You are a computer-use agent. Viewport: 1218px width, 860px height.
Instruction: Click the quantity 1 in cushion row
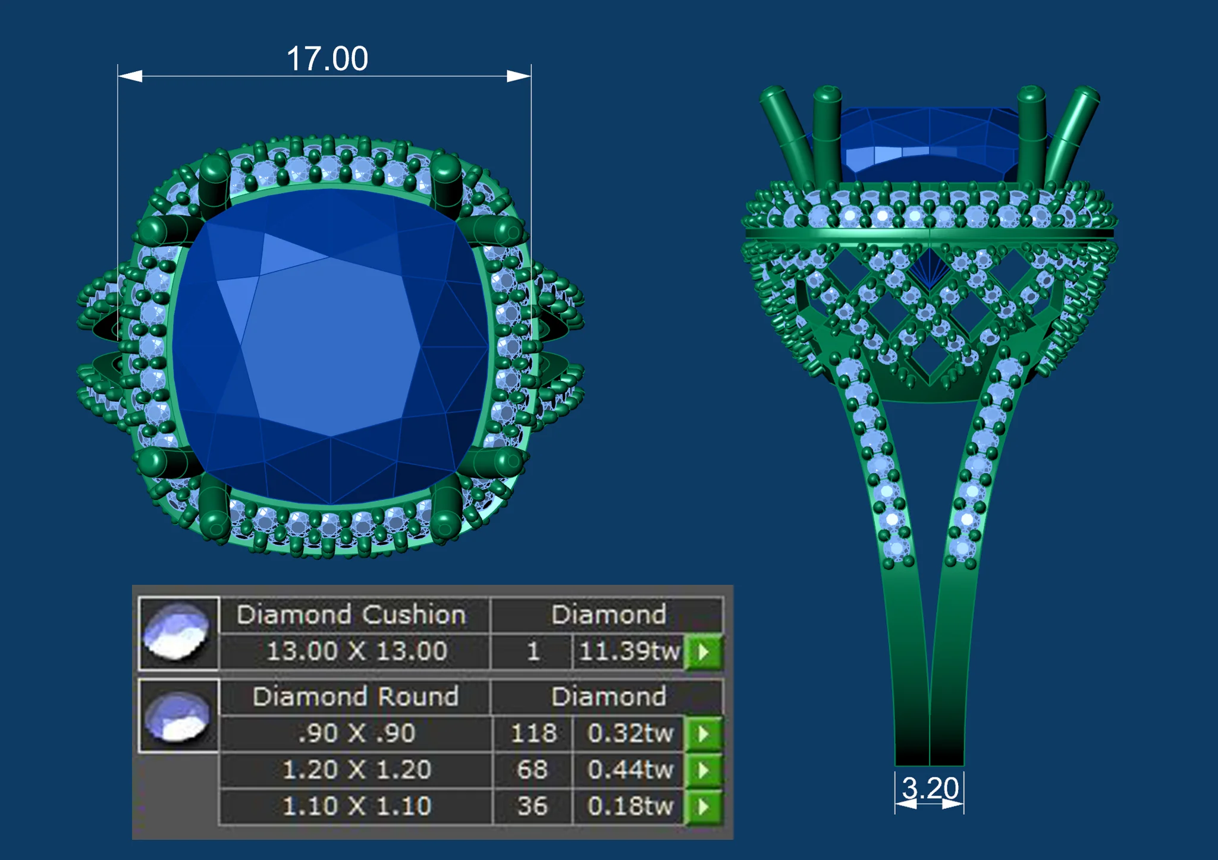(x=533, y=651)
